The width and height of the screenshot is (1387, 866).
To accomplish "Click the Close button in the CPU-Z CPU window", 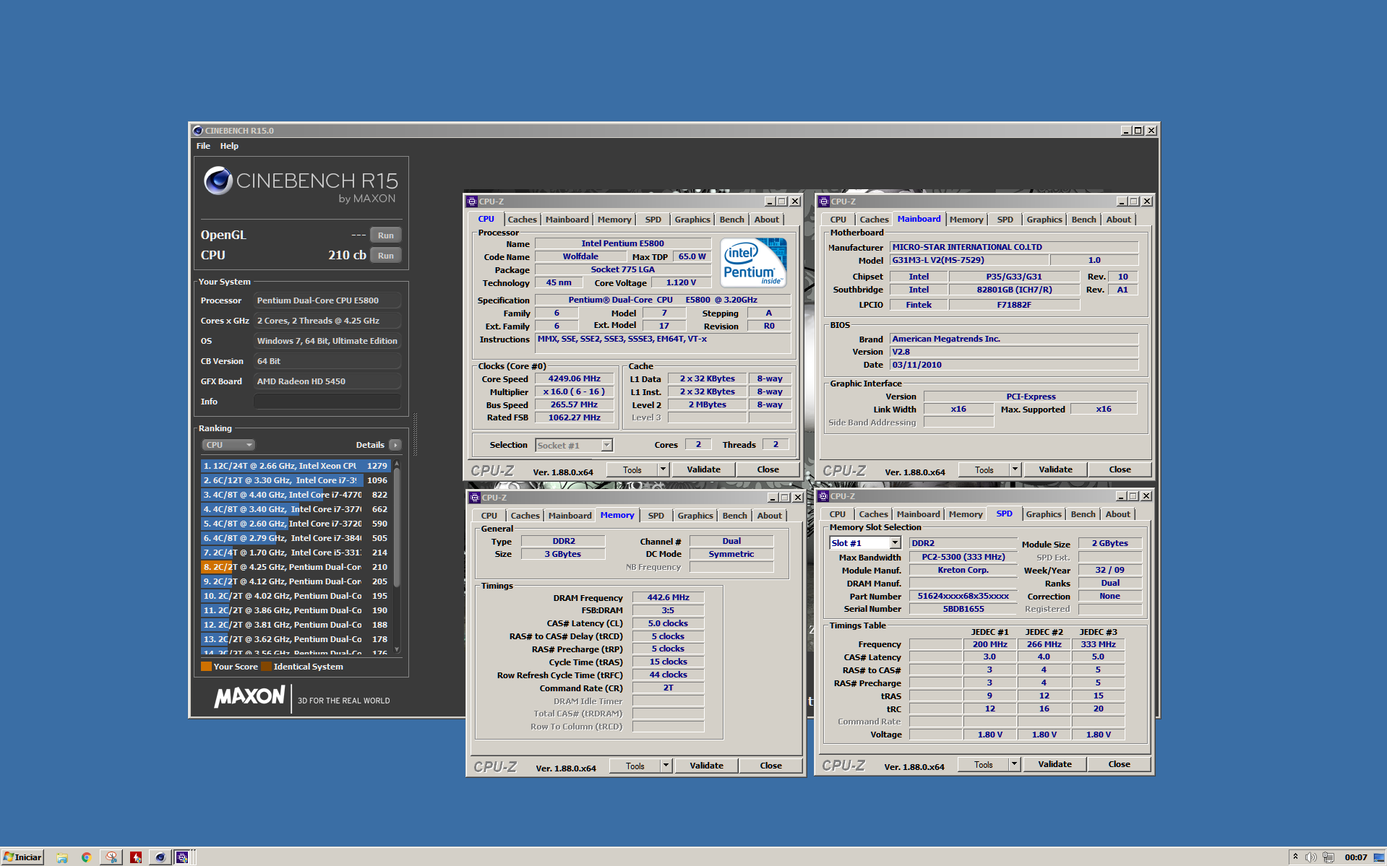I will (x=768, y=469).
